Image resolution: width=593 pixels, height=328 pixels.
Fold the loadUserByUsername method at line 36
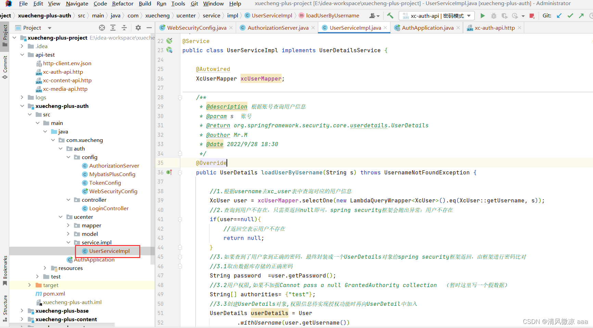coord(180,173)
